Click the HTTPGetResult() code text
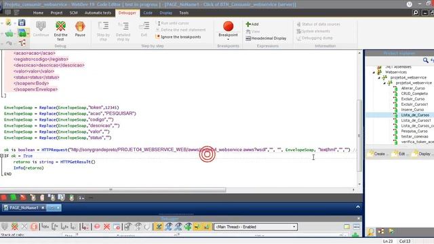This screenshot has width=434, height=244. point(77,162)
